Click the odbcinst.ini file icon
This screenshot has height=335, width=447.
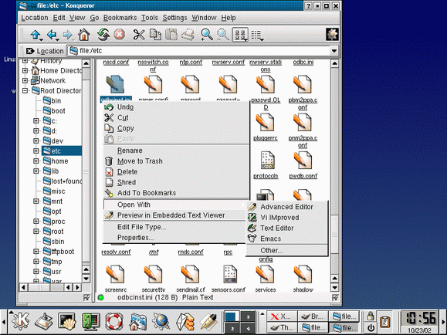pyautogui.click(x=116, y=84)
